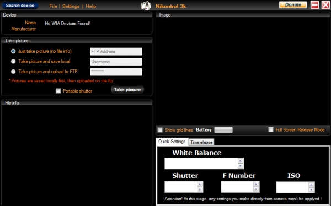Click ISO down arrow

311,190
